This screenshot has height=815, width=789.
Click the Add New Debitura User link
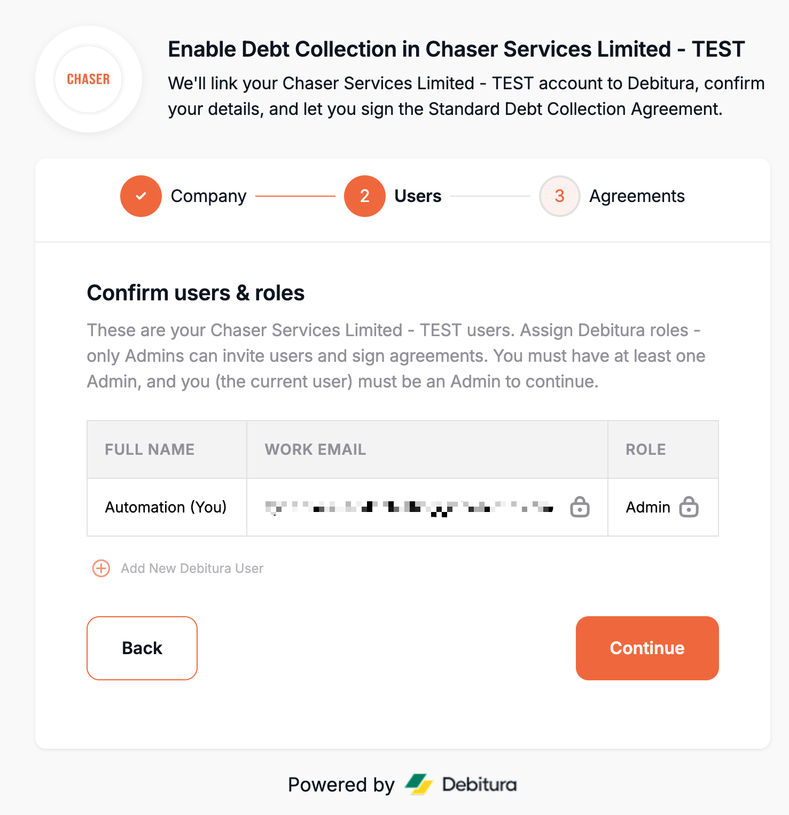[x=192, y=568]
